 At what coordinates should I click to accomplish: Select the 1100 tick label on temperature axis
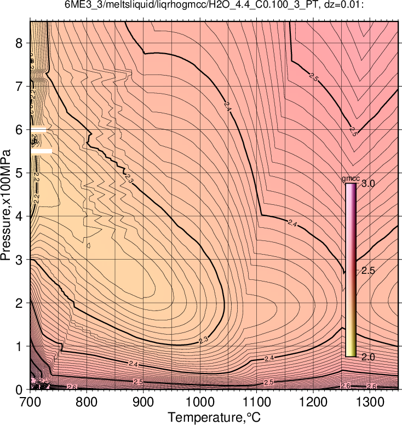[x=256, y=402]
